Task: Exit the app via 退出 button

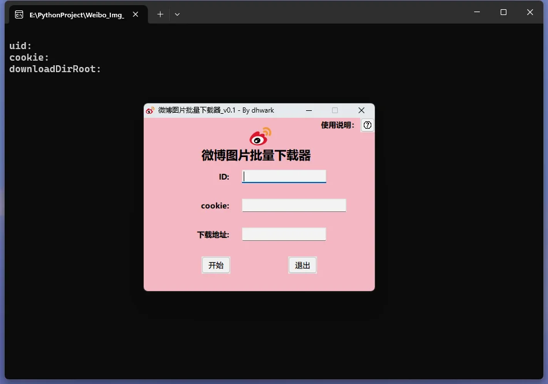Action: pos(303,265)
